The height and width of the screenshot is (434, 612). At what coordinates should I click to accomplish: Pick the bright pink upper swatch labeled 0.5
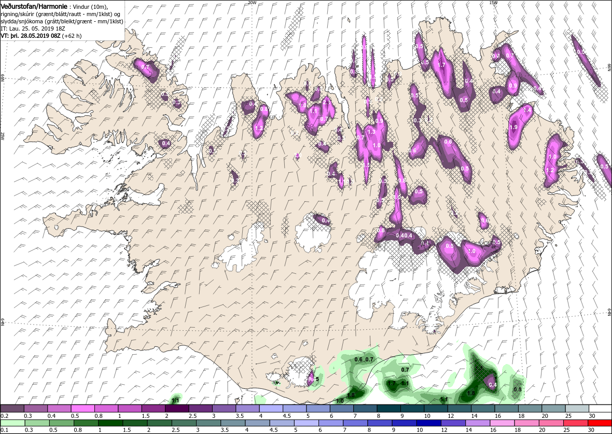(x=83, y=409)
